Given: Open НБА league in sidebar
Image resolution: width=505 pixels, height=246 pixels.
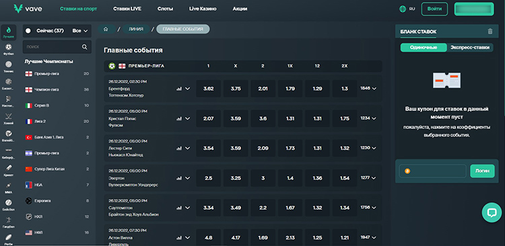Looking at the screenshot, I should pyautogui.click(x=57, y=185).
